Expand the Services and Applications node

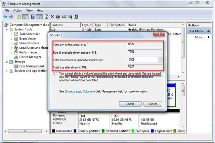coord(7,71)
